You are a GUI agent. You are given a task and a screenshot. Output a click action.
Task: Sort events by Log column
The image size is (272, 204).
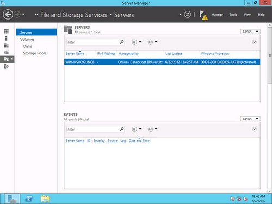123,141
